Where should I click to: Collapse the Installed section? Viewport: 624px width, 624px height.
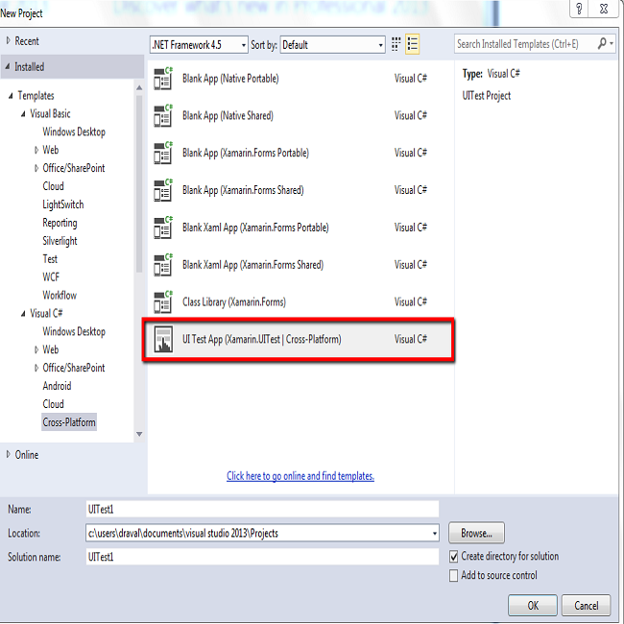pyautogui.click(x=8, y=67)
